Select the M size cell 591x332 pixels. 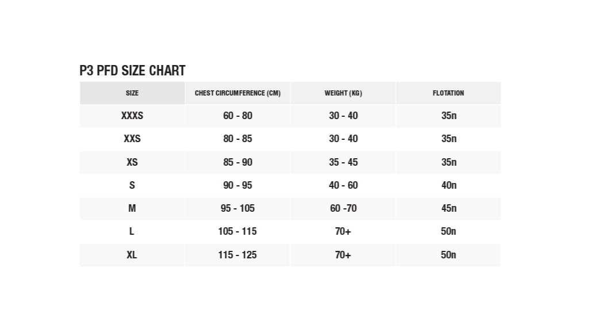[132, 208]
